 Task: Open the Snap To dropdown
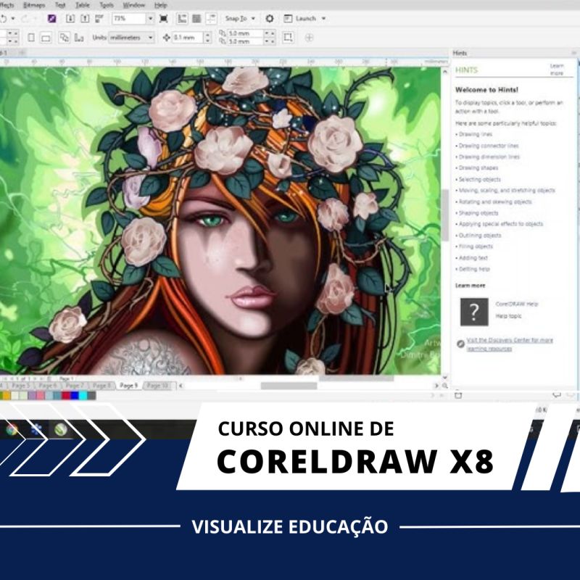coord(240,19)
